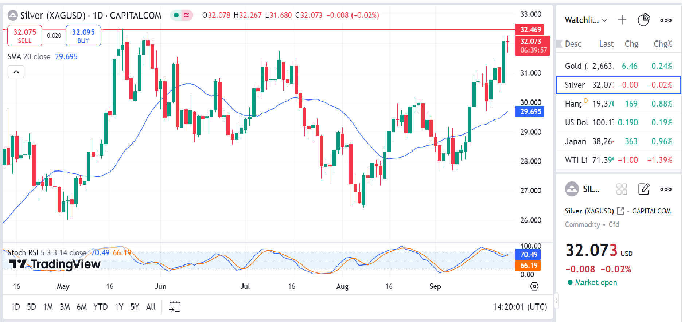Collapse the right sidebar panel handle

pos(556,301)
